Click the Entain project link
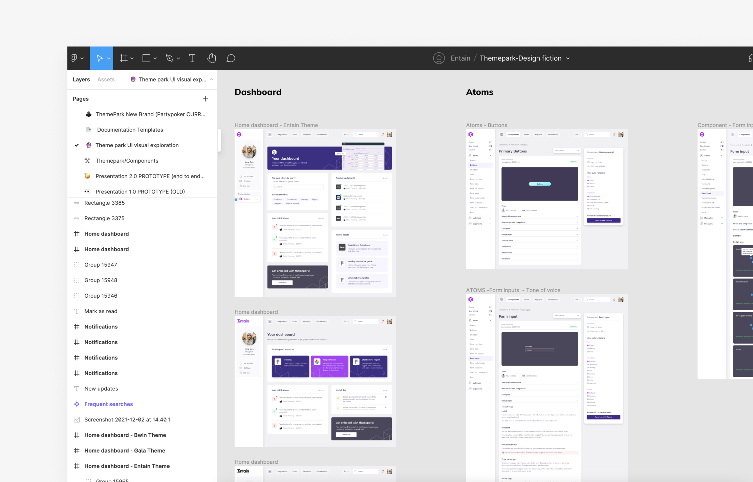This screenshot has width=753, height=482. pyautogui.click(x=460, y=58)
